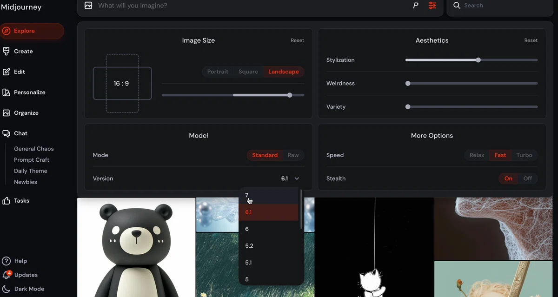Click the Help question mark icon
The height and width of the screenshot is (297, 558).
tap(6, 261)
